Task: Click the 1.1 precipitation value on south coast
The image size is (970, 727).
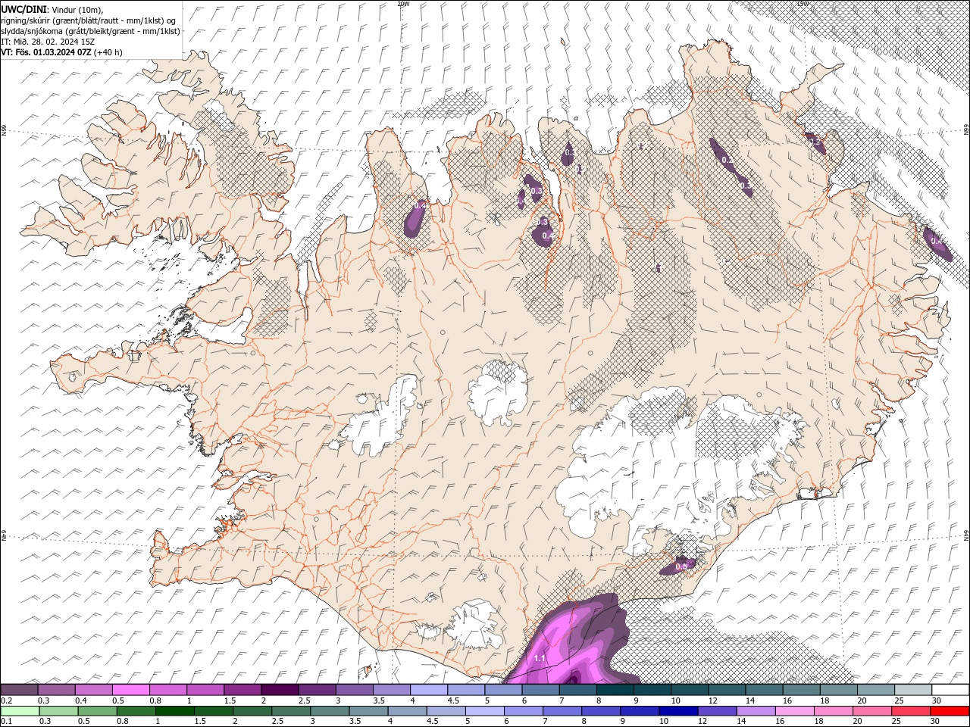Action: click(540, 659)
